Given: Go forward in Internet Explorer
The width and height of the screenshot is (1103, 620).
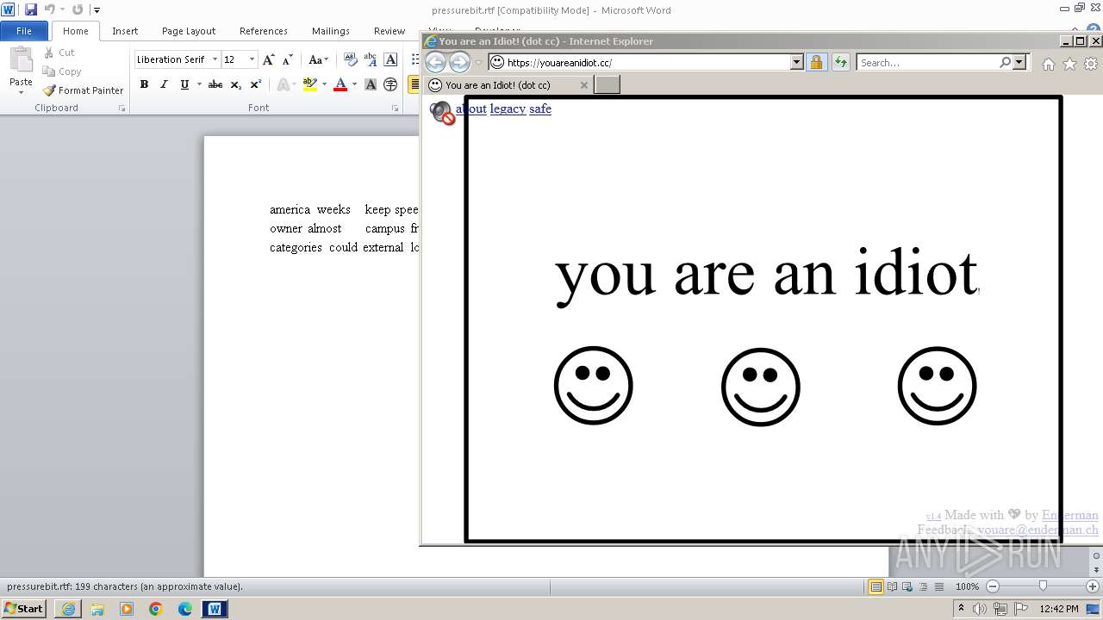Looking at the screenshot, I should (x=459, y=62).
